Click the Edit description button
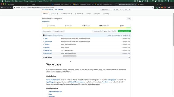This screenshot has height=97, width=174. (x=129, y=19)
